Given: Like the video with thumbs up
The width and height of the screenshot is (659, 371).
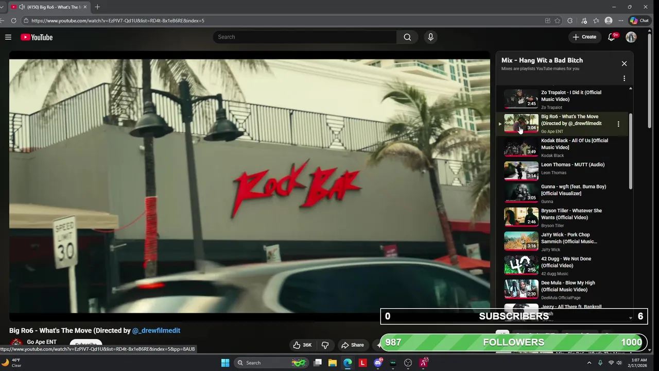Looking at the screenshot, I should tap(302, 345).
